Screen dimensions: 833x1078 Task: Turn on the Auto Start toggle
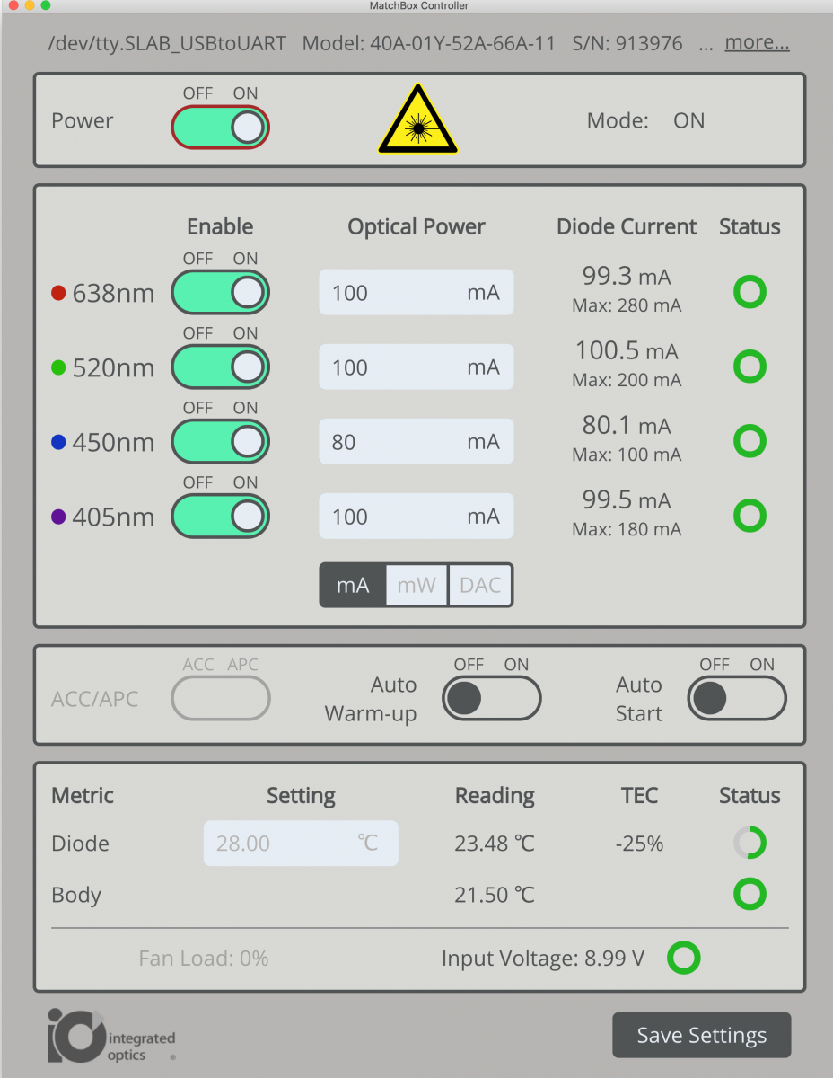(x=737, y=699)
